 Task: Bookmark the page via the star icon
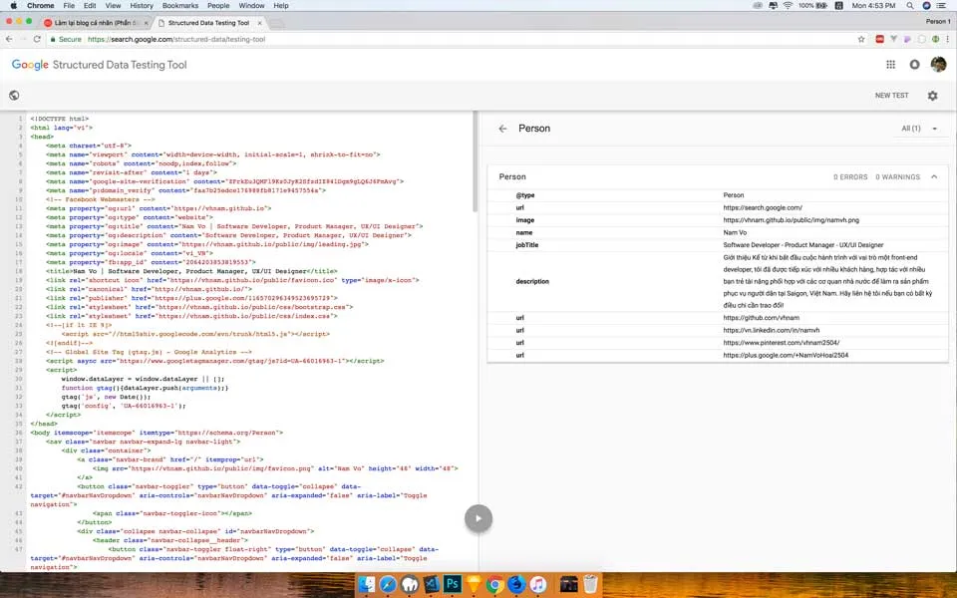click(861, 39)
